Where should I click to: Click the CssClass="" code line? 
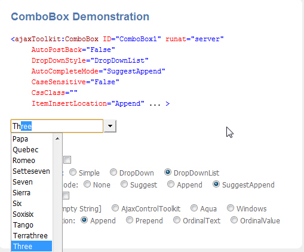click(54, 93)
